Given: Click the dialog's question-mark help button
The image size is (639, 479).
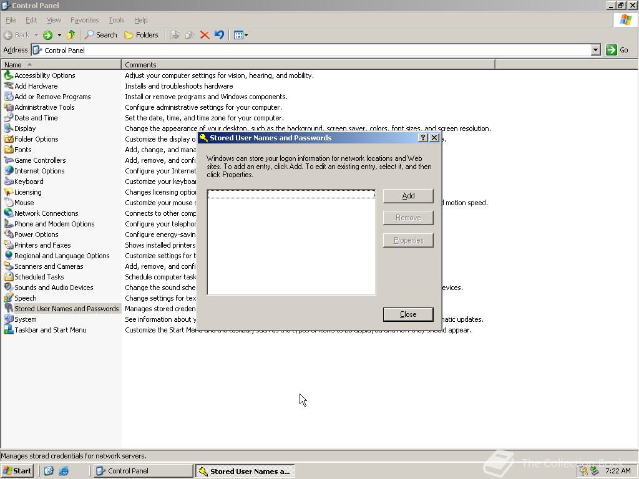Looking at the screenshot, I should (x=423, y=138).
